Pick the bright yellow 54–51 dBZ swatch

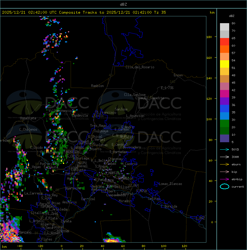[224, 64]
